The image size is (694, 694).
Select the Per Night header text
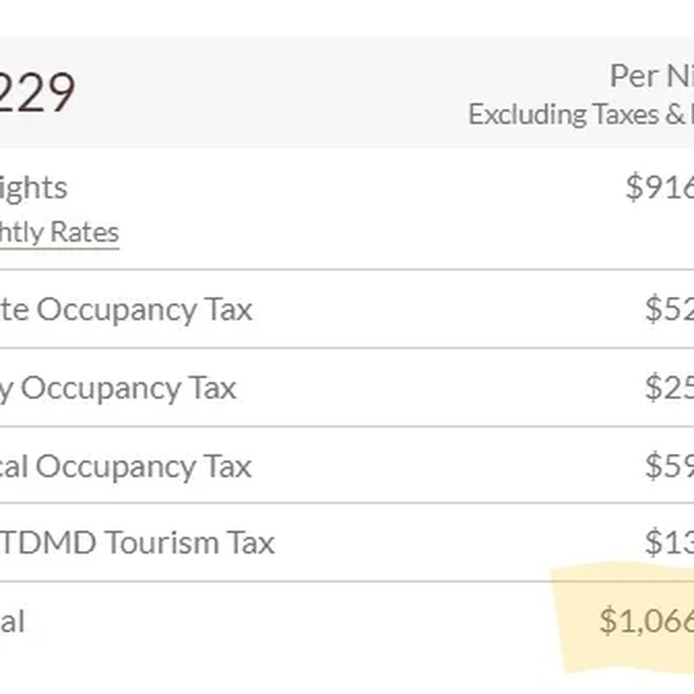(x=651, y=76)
